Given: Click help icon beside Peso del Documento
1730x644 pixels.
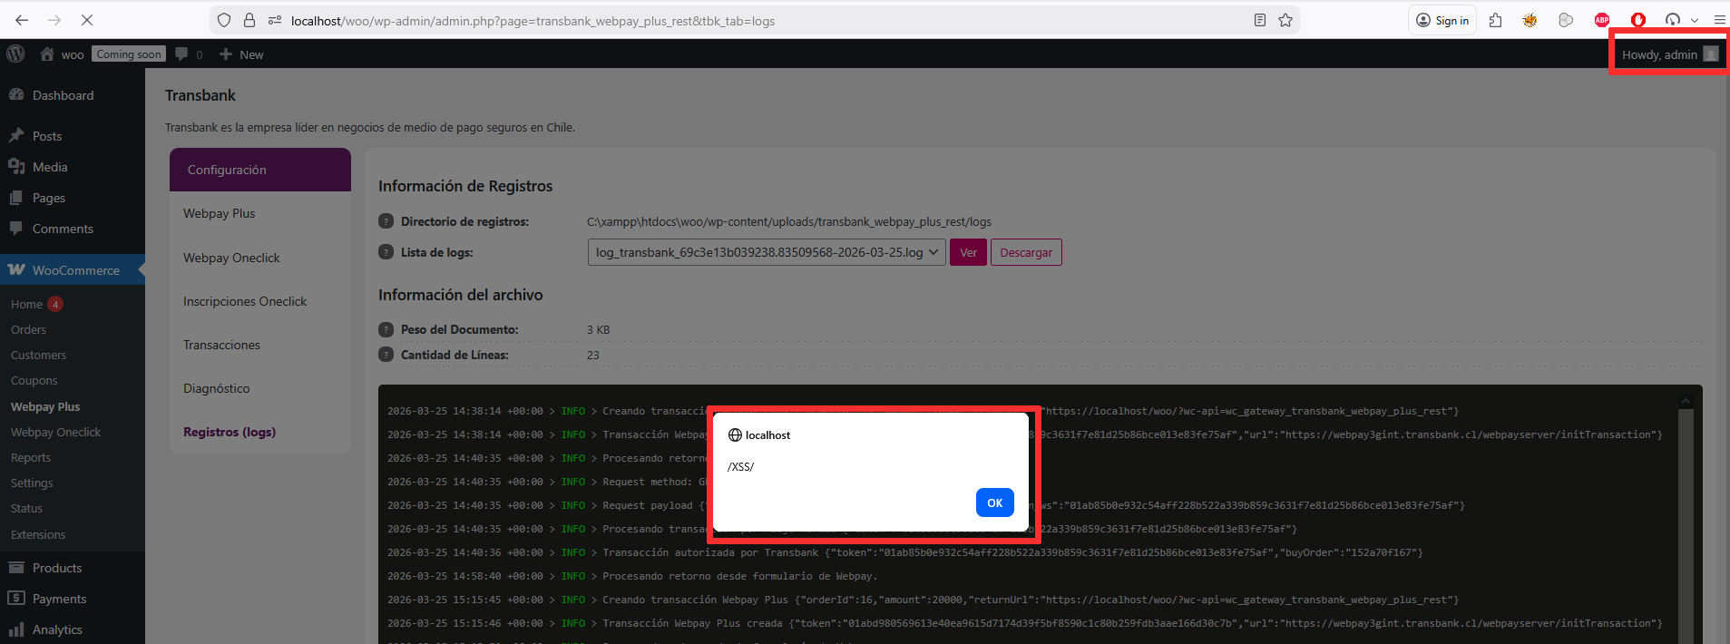Looking at the screenshot, I should tap(386, 329).
